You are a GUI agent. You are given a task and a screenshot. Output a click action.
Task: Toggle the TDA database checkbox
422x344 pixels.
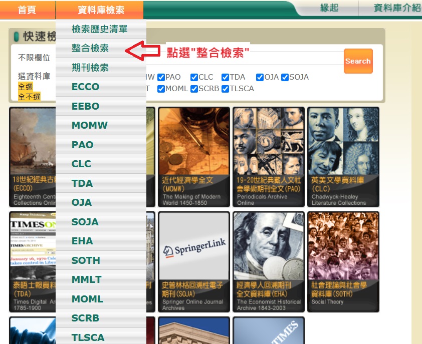225,78
